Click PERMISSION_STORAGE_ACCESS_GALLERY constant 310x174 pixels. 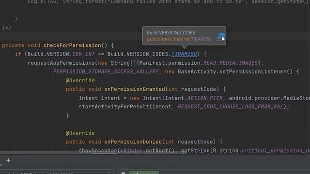pyautogui.click(x=106, y=72)
